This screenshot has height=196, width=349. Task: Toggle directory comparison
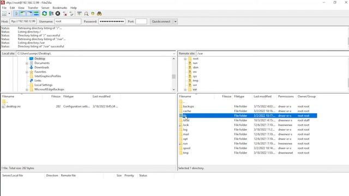tap(86, 14)
